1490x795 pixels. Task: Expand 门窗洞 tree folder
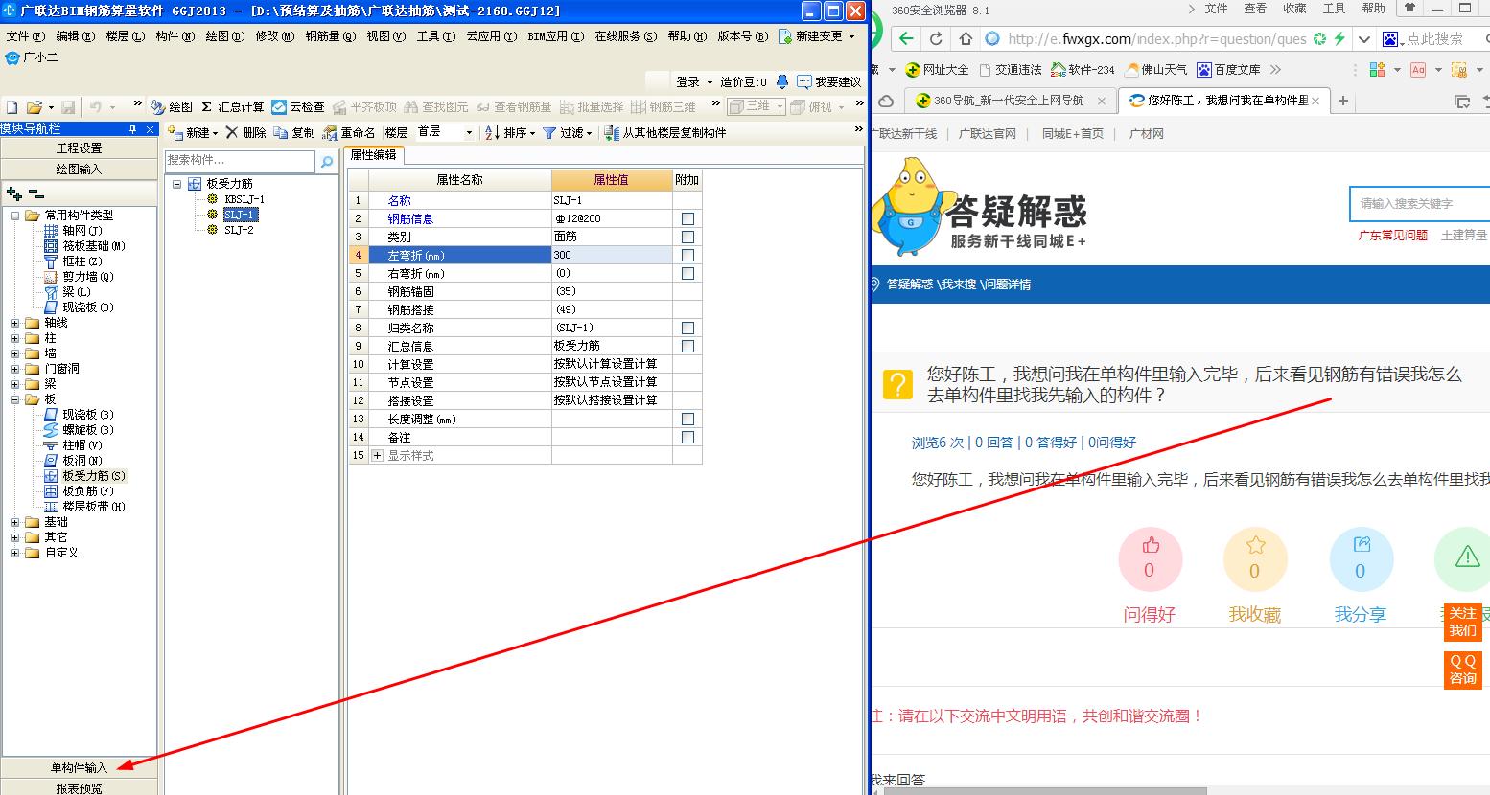(15, 369)
